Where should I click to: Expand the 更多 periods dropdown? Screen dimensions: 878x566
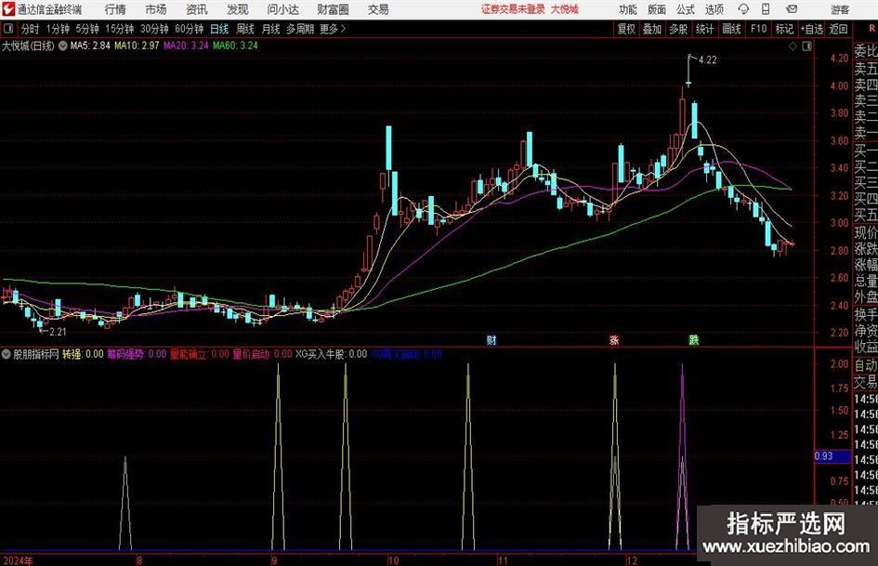coord(334,29)
